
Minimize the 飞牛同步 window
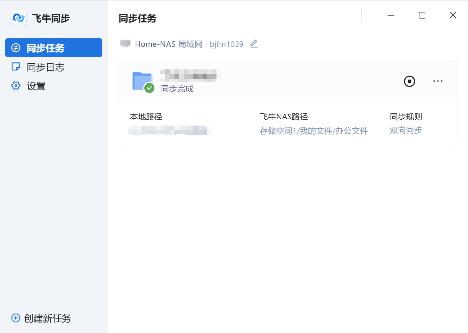(x=391, y=15)
